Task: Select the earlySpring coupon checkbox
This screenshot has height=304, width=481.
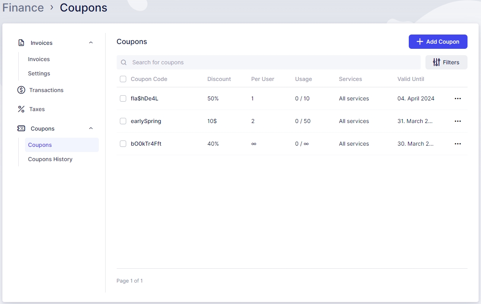Action: click(123, 121)
